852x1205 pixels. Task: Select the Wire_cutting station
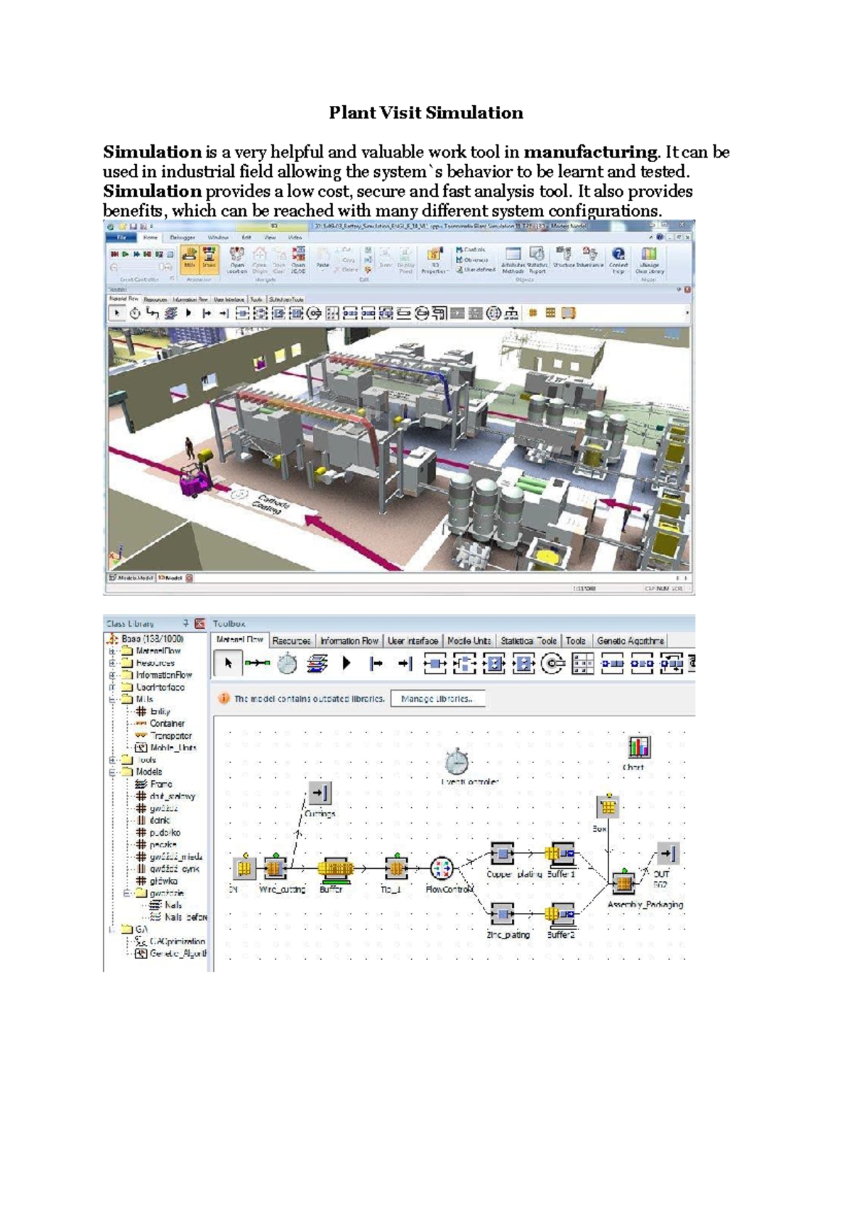pyautogui.click(x=275, y=868)
